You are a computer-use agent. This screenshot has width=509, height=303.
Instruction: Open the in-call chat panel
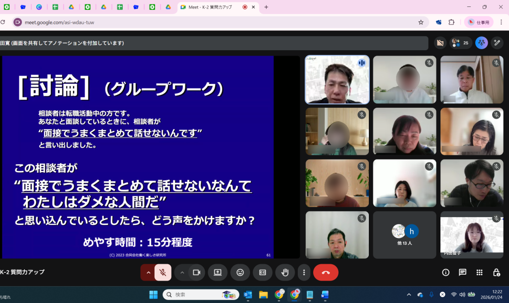coord(463,272)
